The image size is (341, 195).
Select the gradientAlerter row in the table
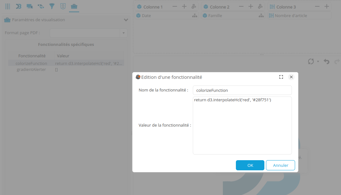31,69
